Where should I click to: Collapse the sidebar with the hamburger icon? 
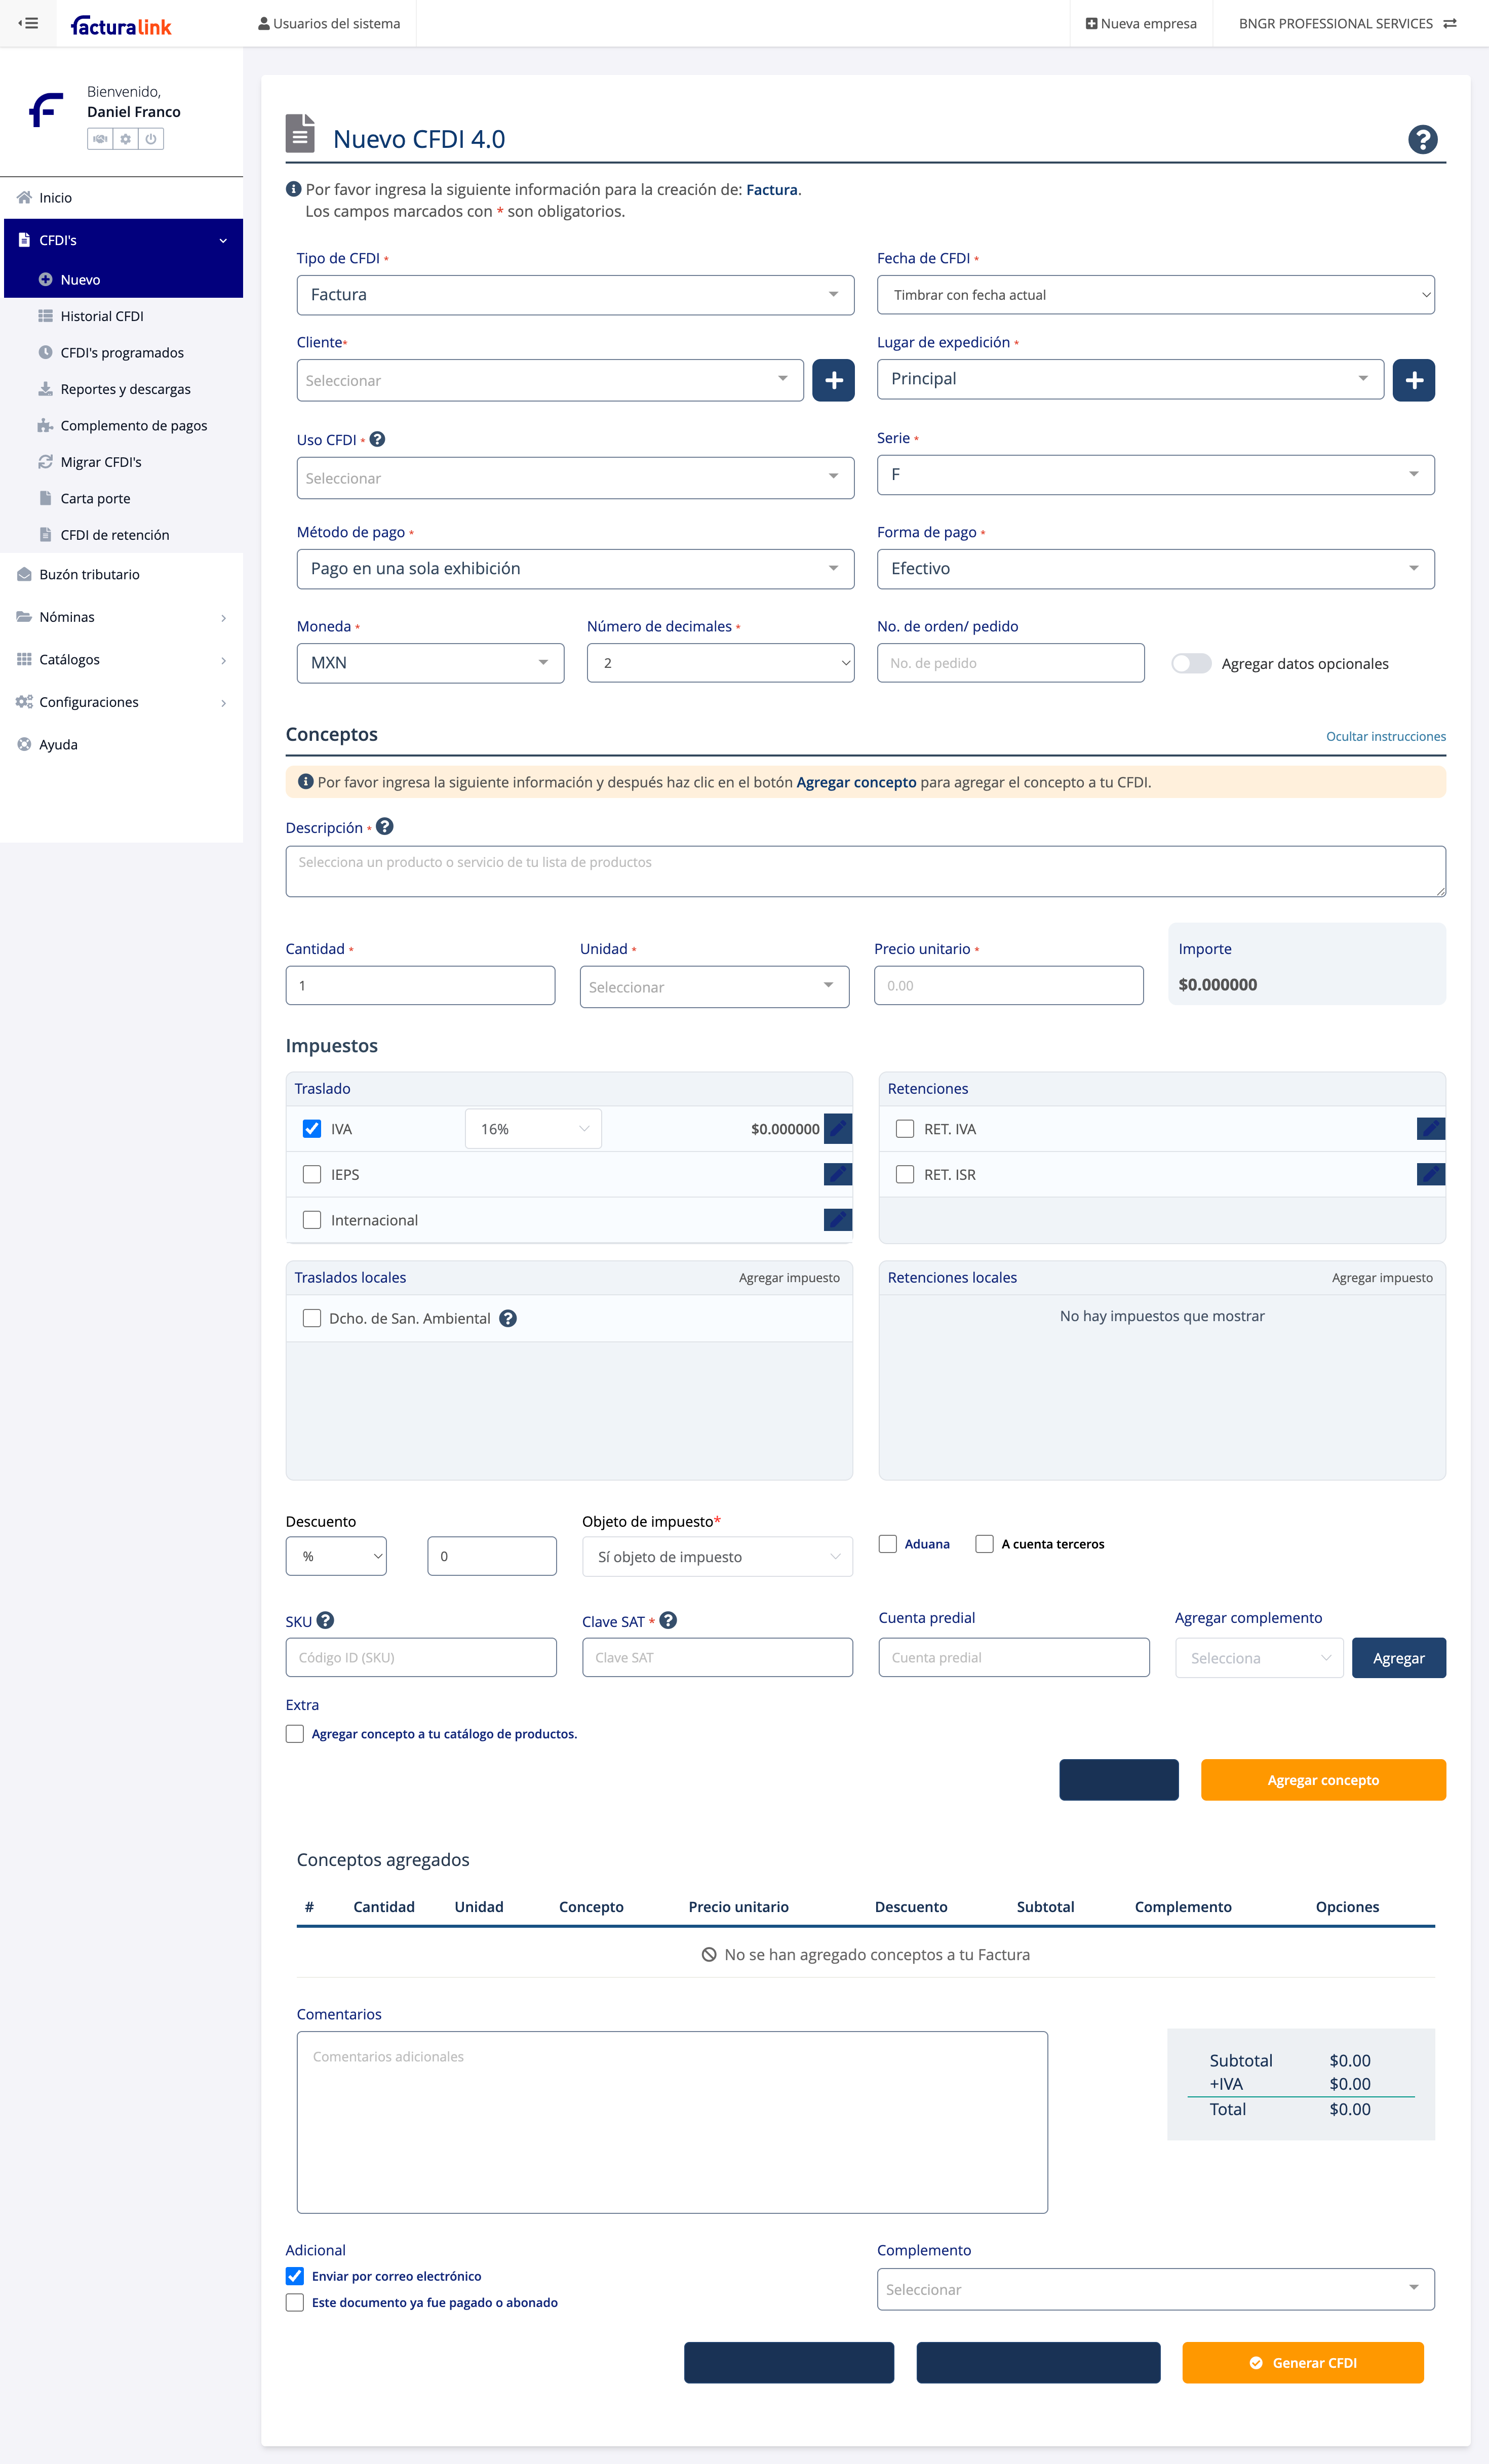(x=28, y=23)
